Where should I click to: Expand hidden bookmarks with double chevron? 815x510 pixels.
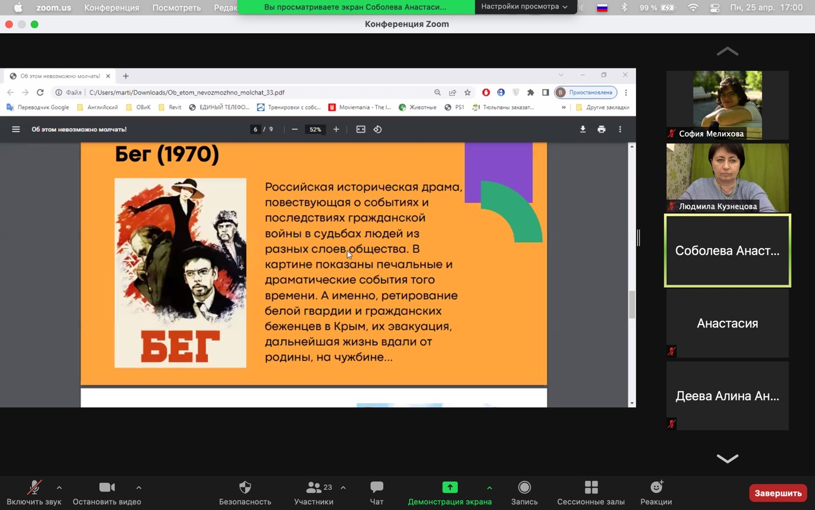pos(563,108)
